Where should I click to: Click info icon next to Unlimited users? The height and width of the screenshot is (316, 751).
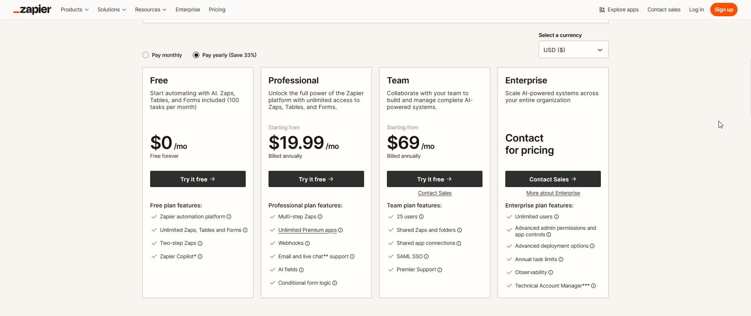[557, 217]
